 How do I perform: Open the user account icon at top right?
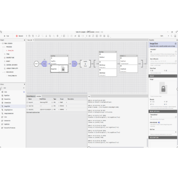[175, 36]
